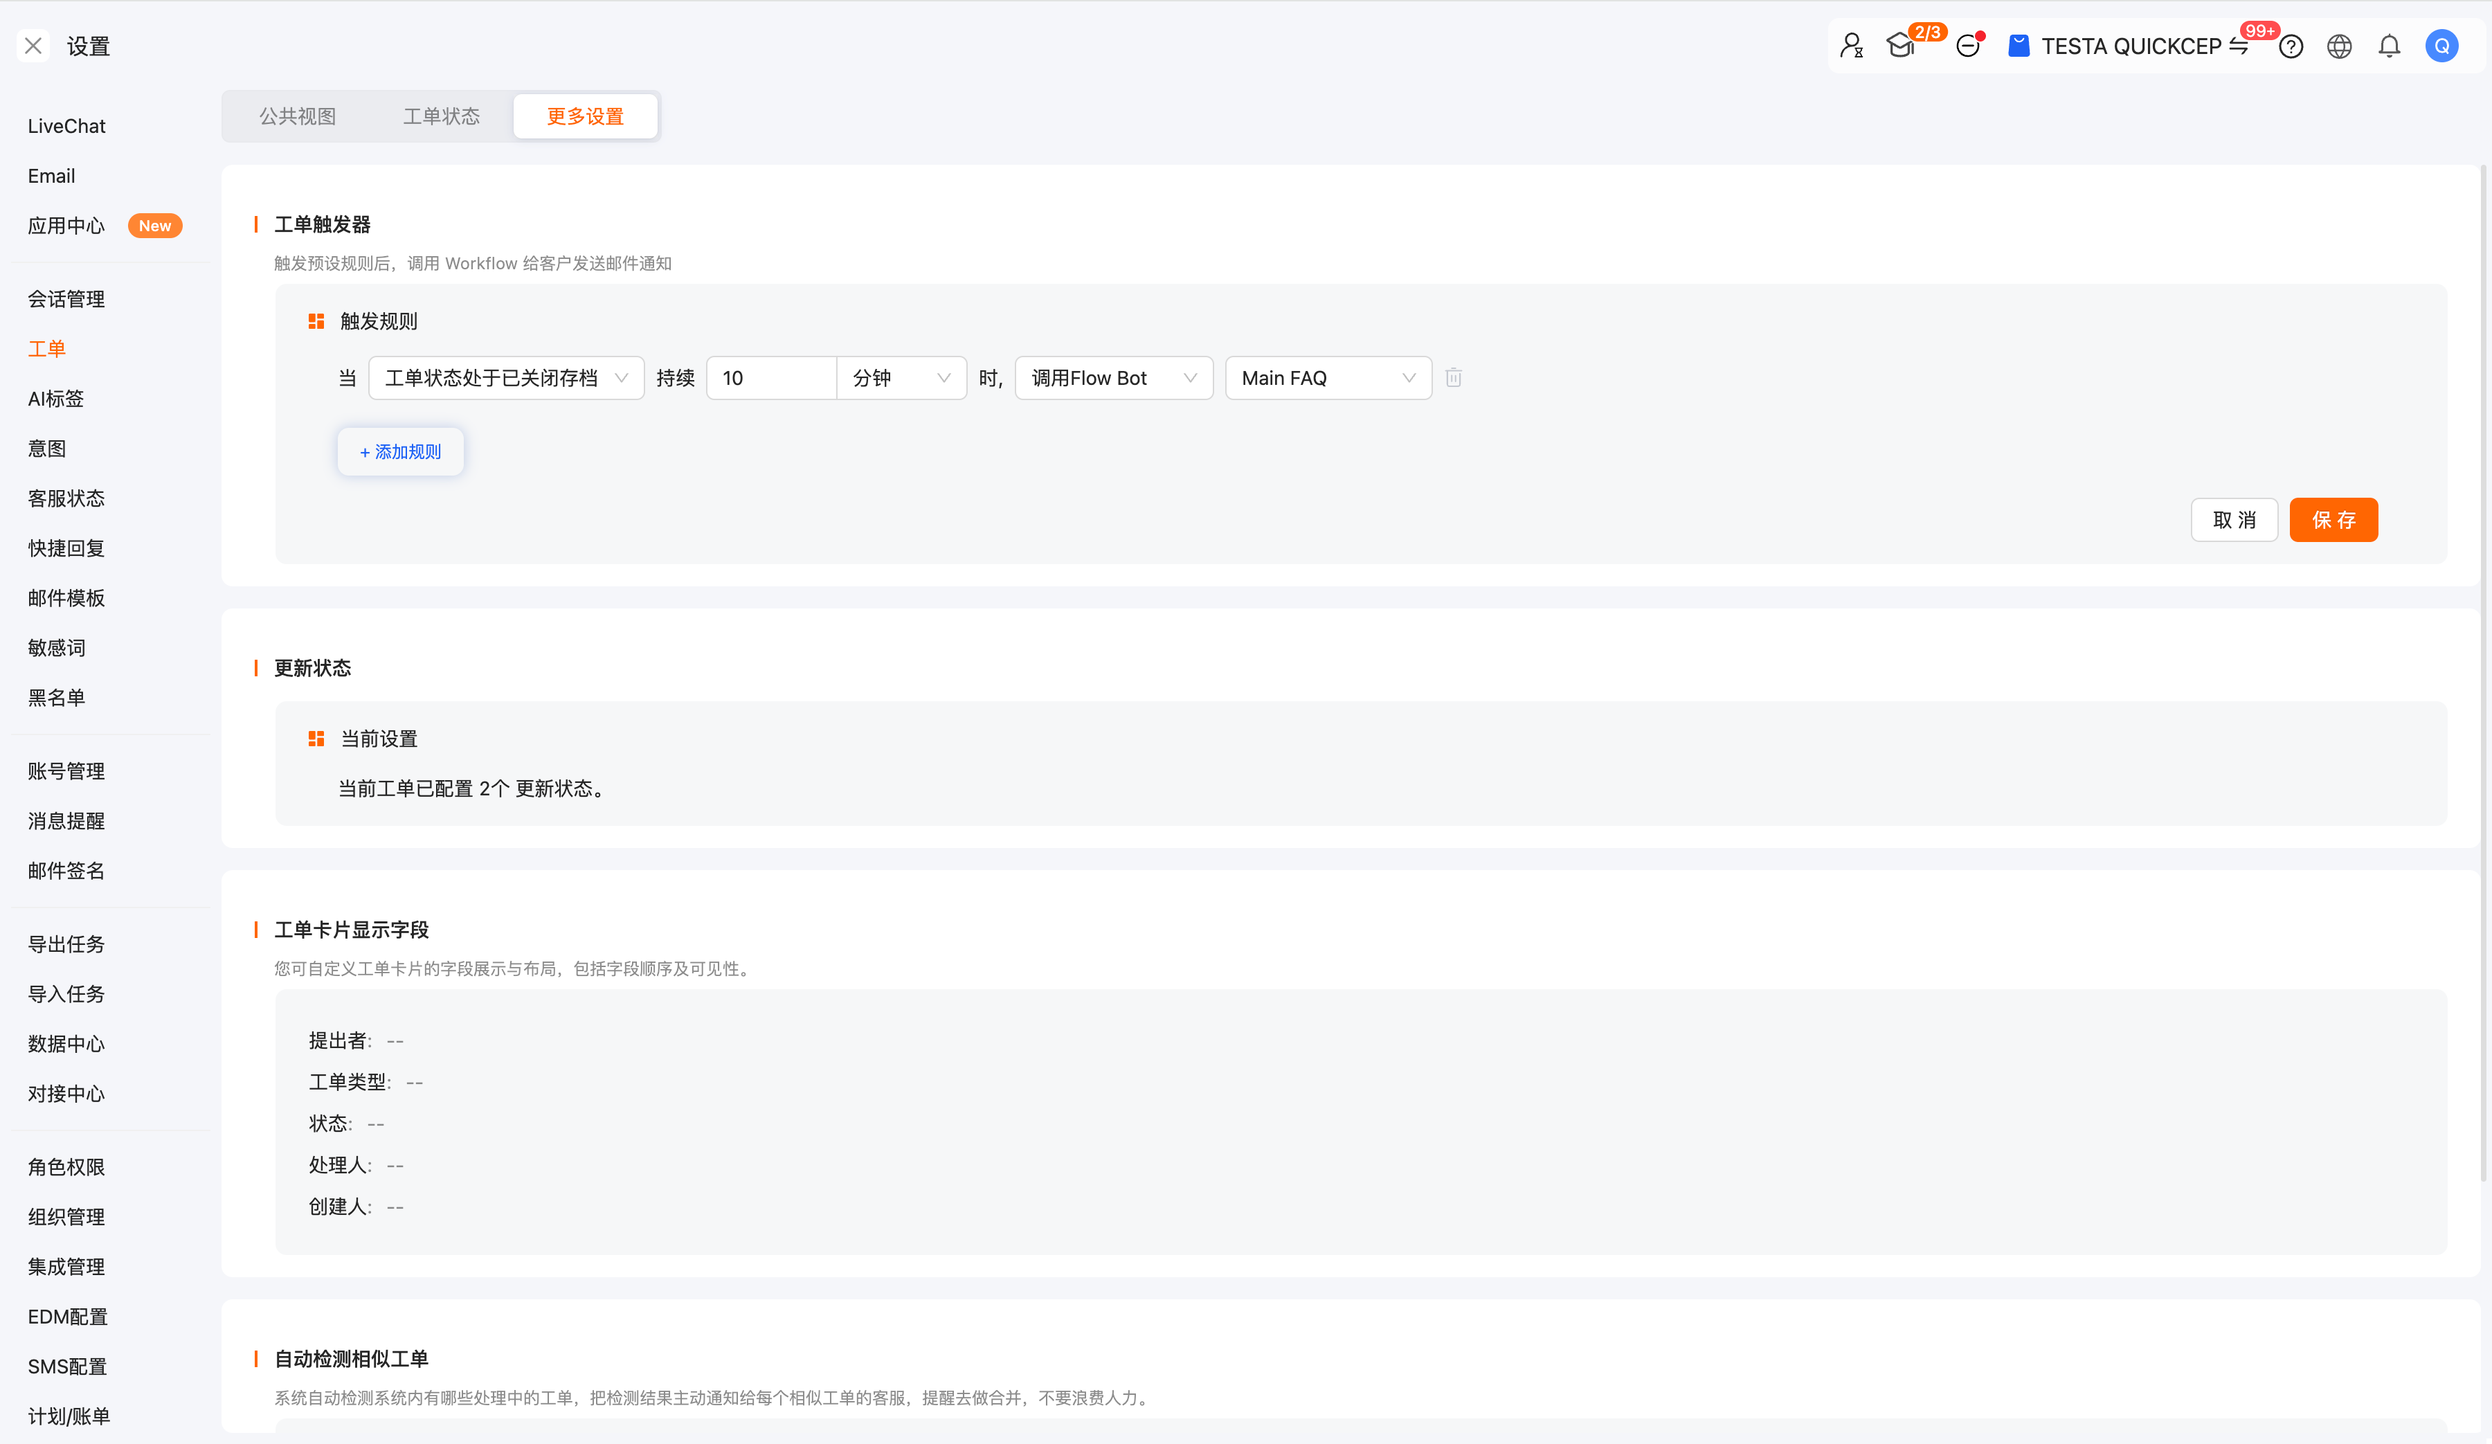Viewport: 2492px width, 1444px height.
Task: Open the graduation cap tutorial icon
Action: 1899,46
